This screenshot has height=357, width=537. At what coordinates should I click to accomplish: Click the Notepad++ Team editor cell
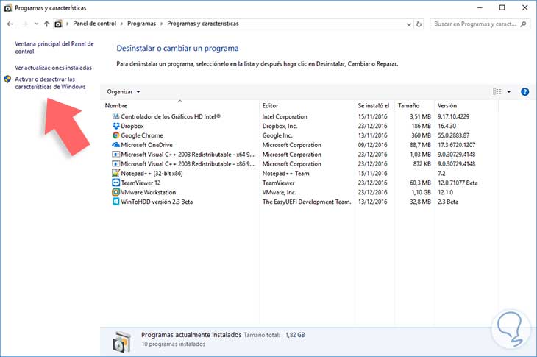(x=285, y=174)
